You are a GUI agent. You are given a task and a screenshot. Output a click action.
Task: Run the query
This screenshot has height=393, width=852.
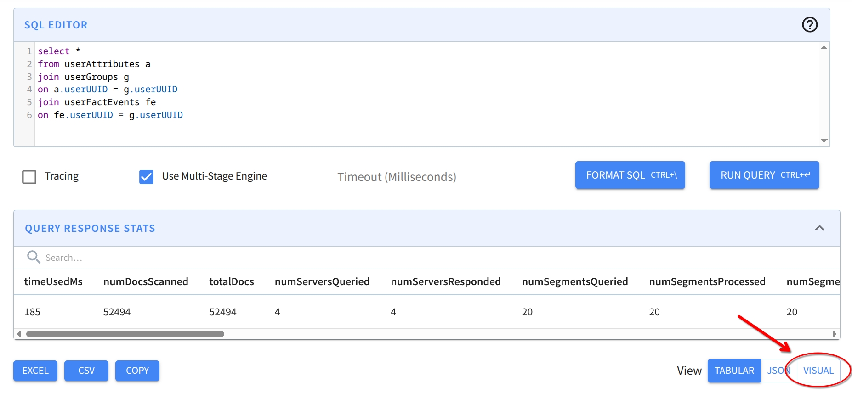764,175
